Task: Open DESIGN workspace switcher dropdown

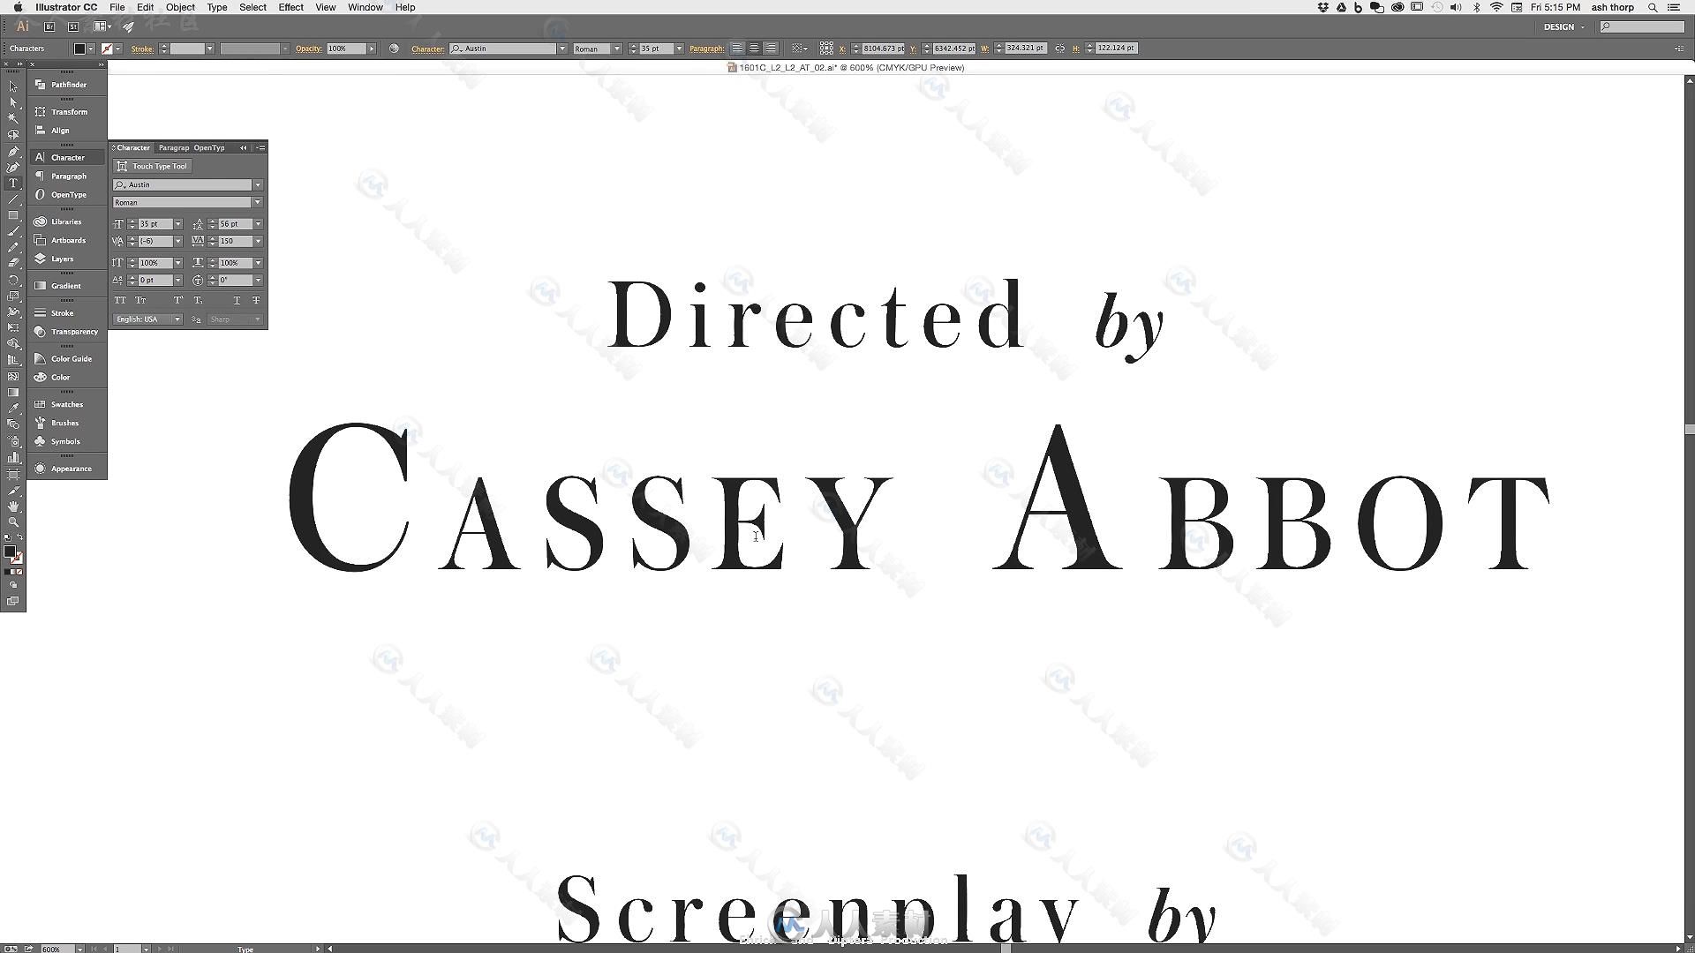Action: point(1563,26)
